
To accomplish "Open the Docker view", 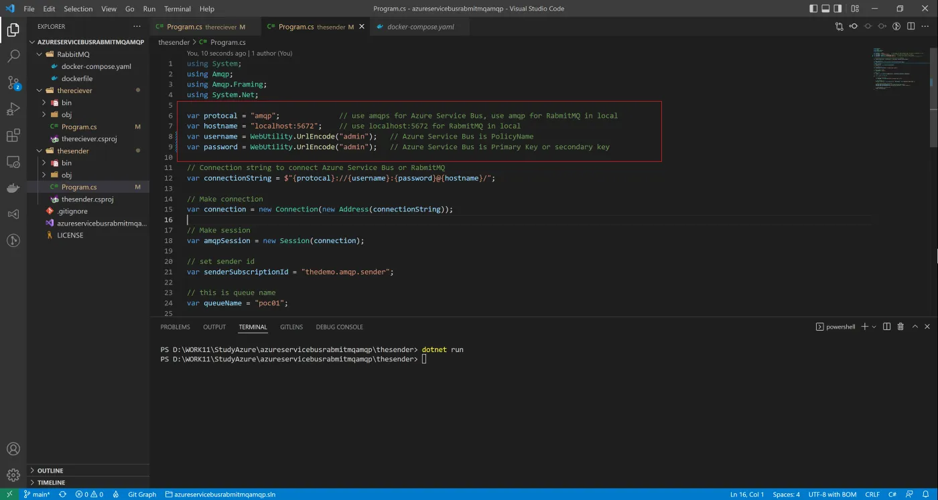I will (13, 188).
